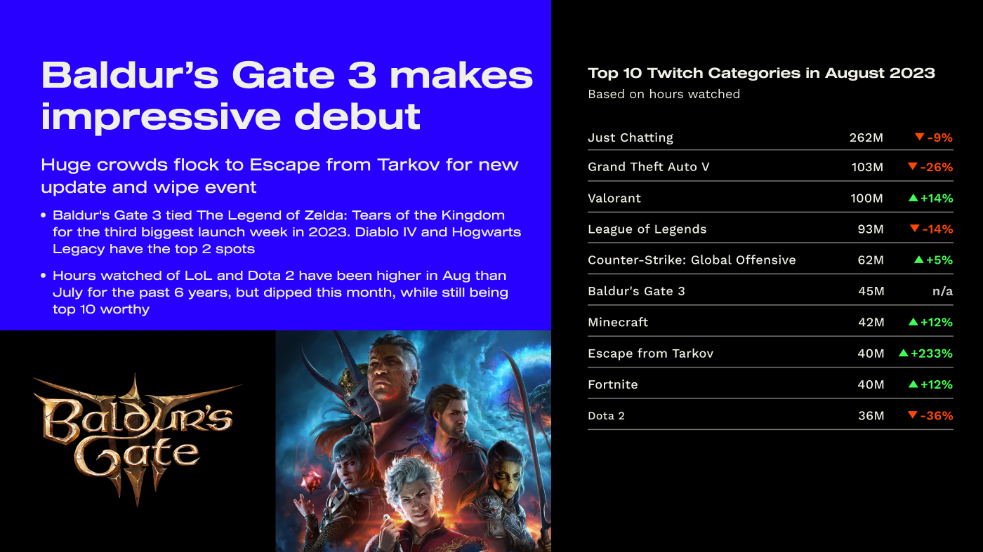Click the 'Top 10 Twitch Categories in August 2023' title
983x552 pixels.
pos(761,73)
